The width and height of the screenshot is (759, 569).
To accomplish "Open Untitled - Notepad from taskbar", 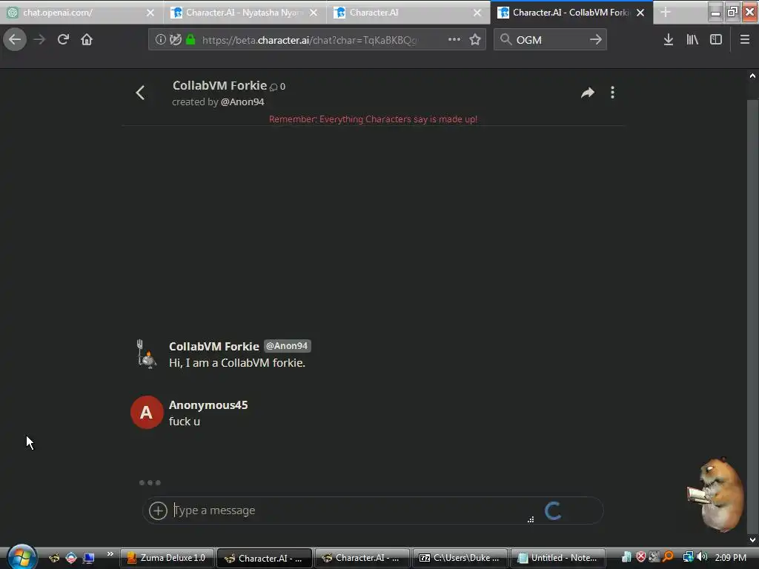I will [x=557, y=558].
